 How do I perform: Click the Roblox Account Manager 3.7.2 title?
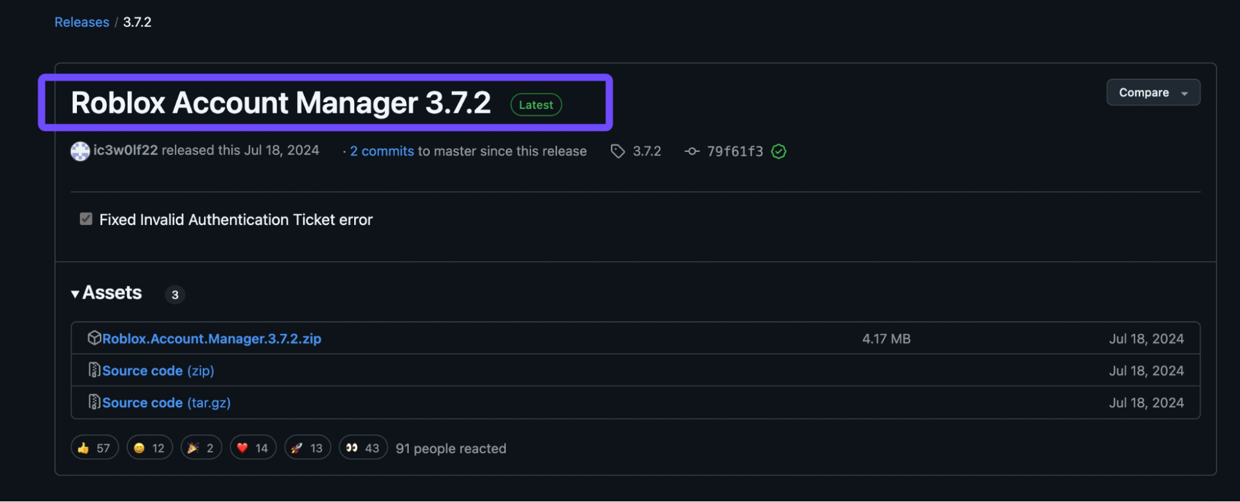pos(281,103)
